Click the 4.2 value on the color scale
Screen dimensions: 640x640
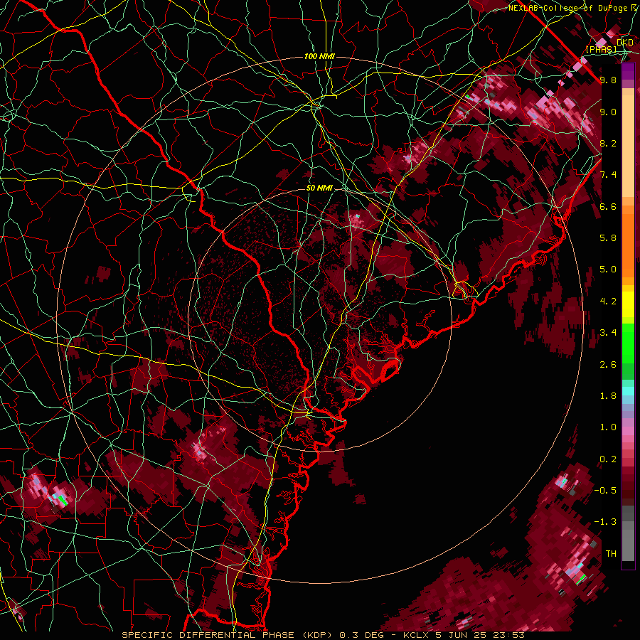point(608,302)
